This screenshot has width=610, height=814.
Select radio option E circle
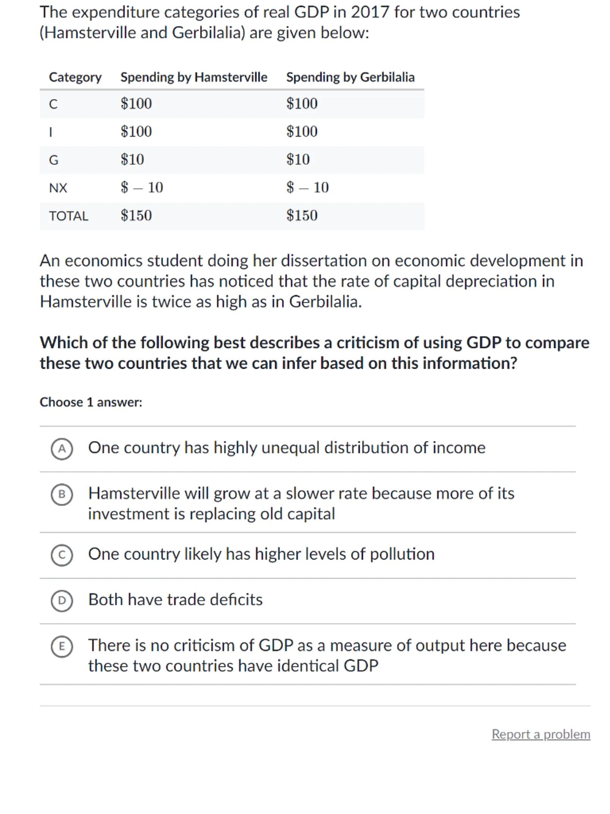coord(62,646)
